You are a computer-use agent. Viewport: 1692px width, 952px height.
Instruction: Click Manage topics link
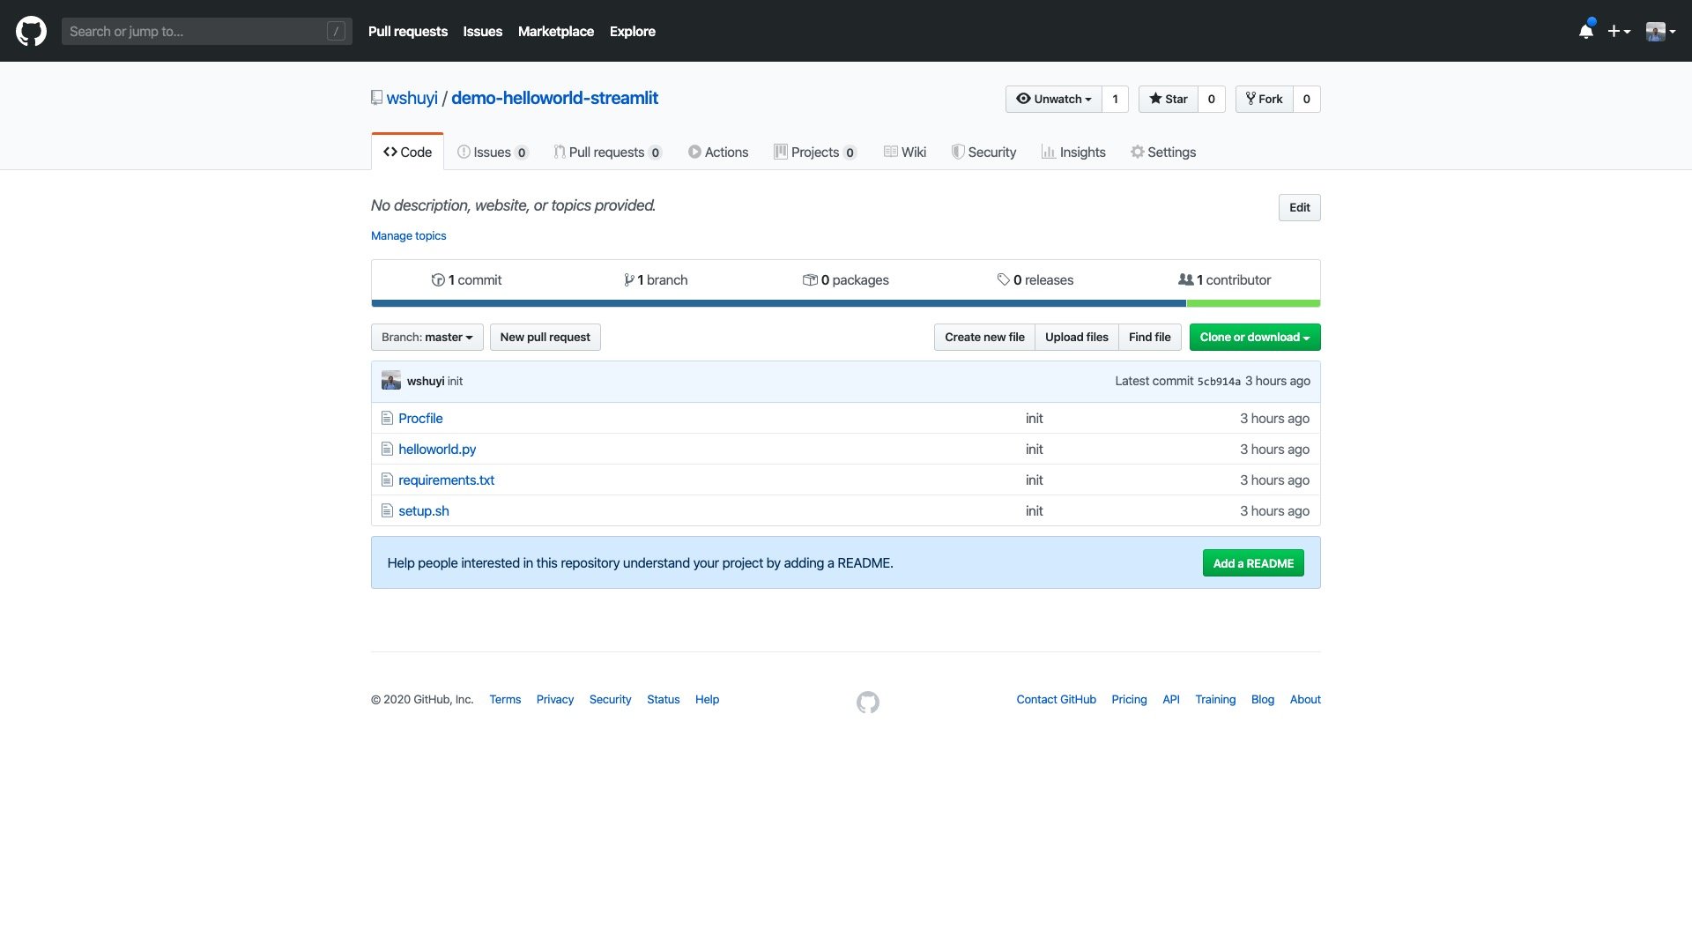pos(408,235)
